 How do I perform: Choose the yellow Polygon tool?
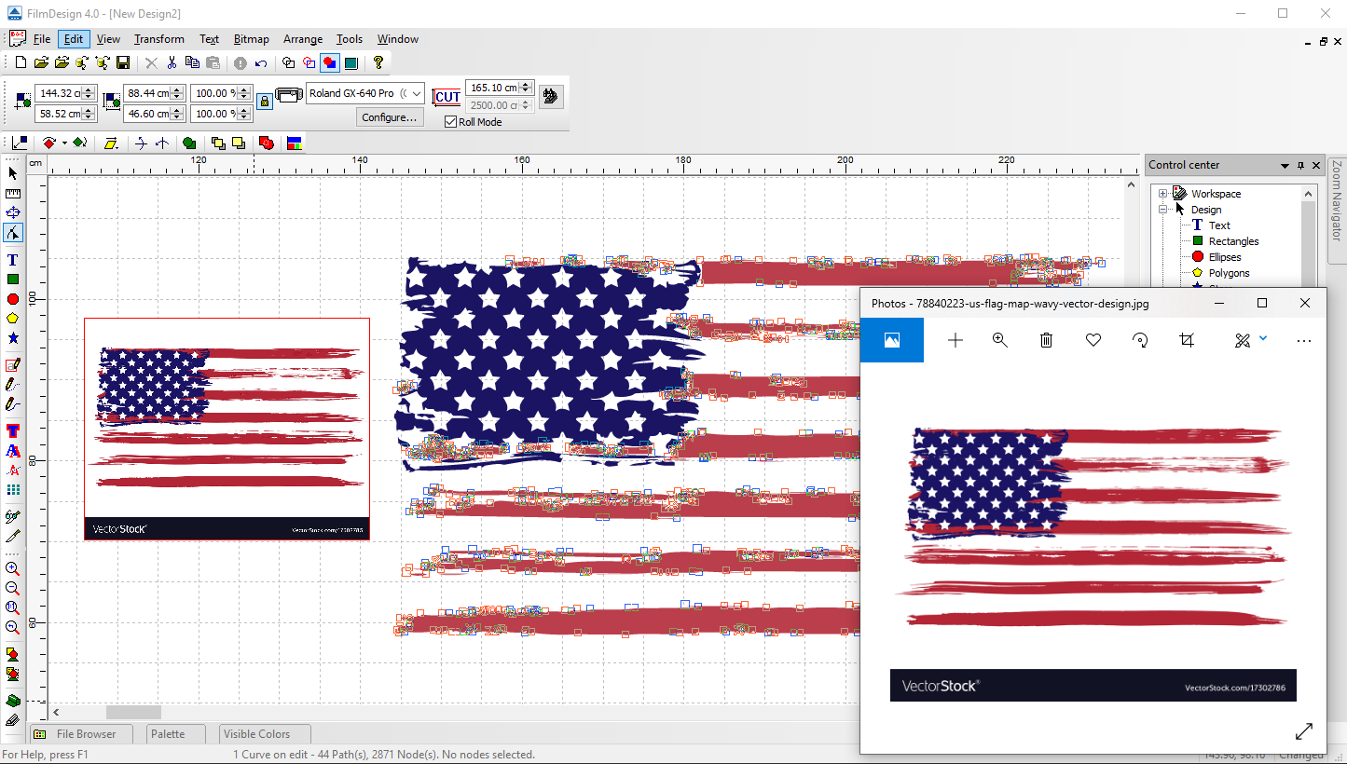(x=13, y=319)
